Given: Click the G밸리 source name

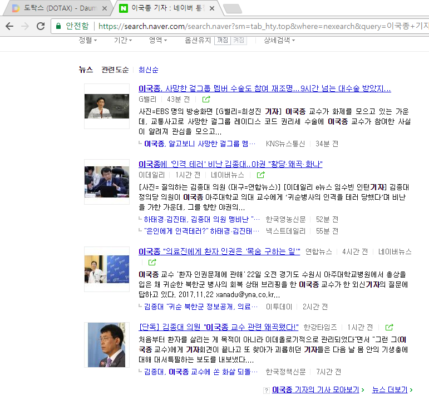Looking at the screenshot, I should pos(147,99).
